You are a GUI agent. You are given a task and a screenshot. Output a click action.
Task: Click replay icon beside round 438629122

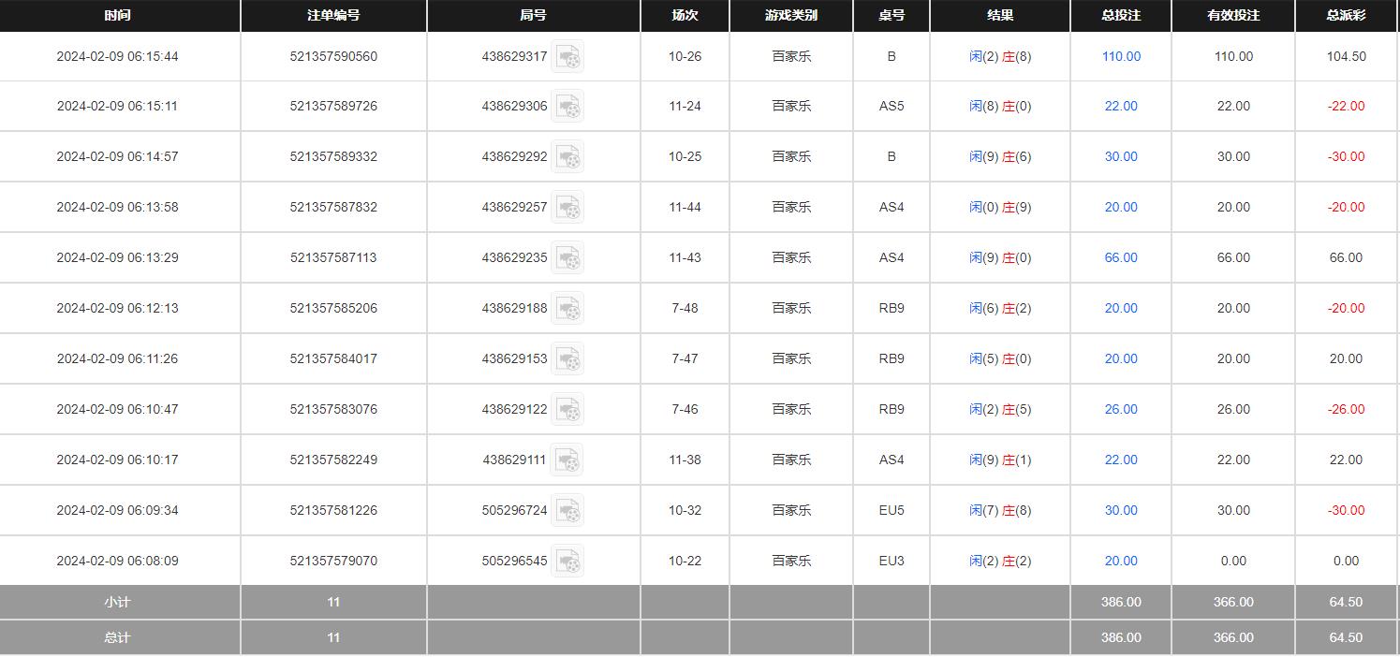tap(567, 410)
